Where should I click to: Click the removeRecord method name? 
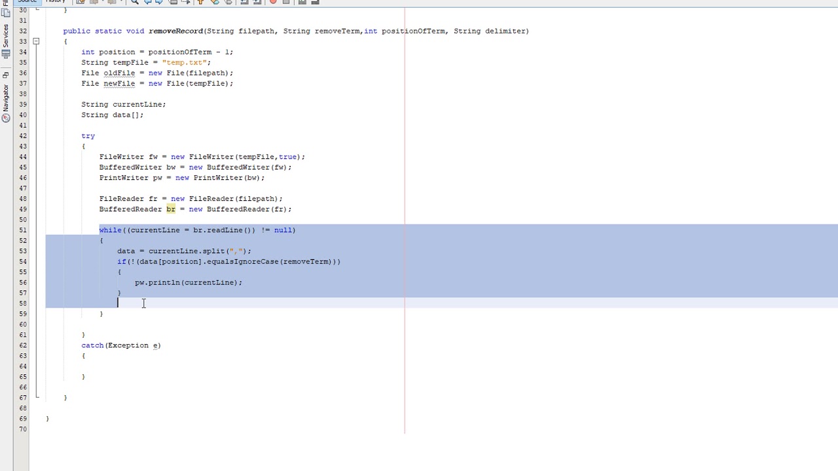point(175,31)
